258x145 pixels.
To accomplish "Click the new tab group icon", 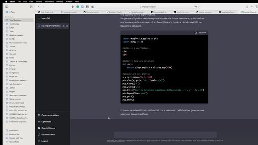I will [31, 7].
